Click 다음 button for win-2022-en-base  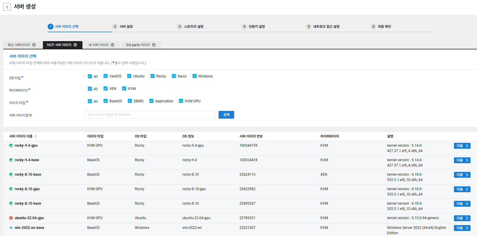pyautogui.click(x=462, y=228)
